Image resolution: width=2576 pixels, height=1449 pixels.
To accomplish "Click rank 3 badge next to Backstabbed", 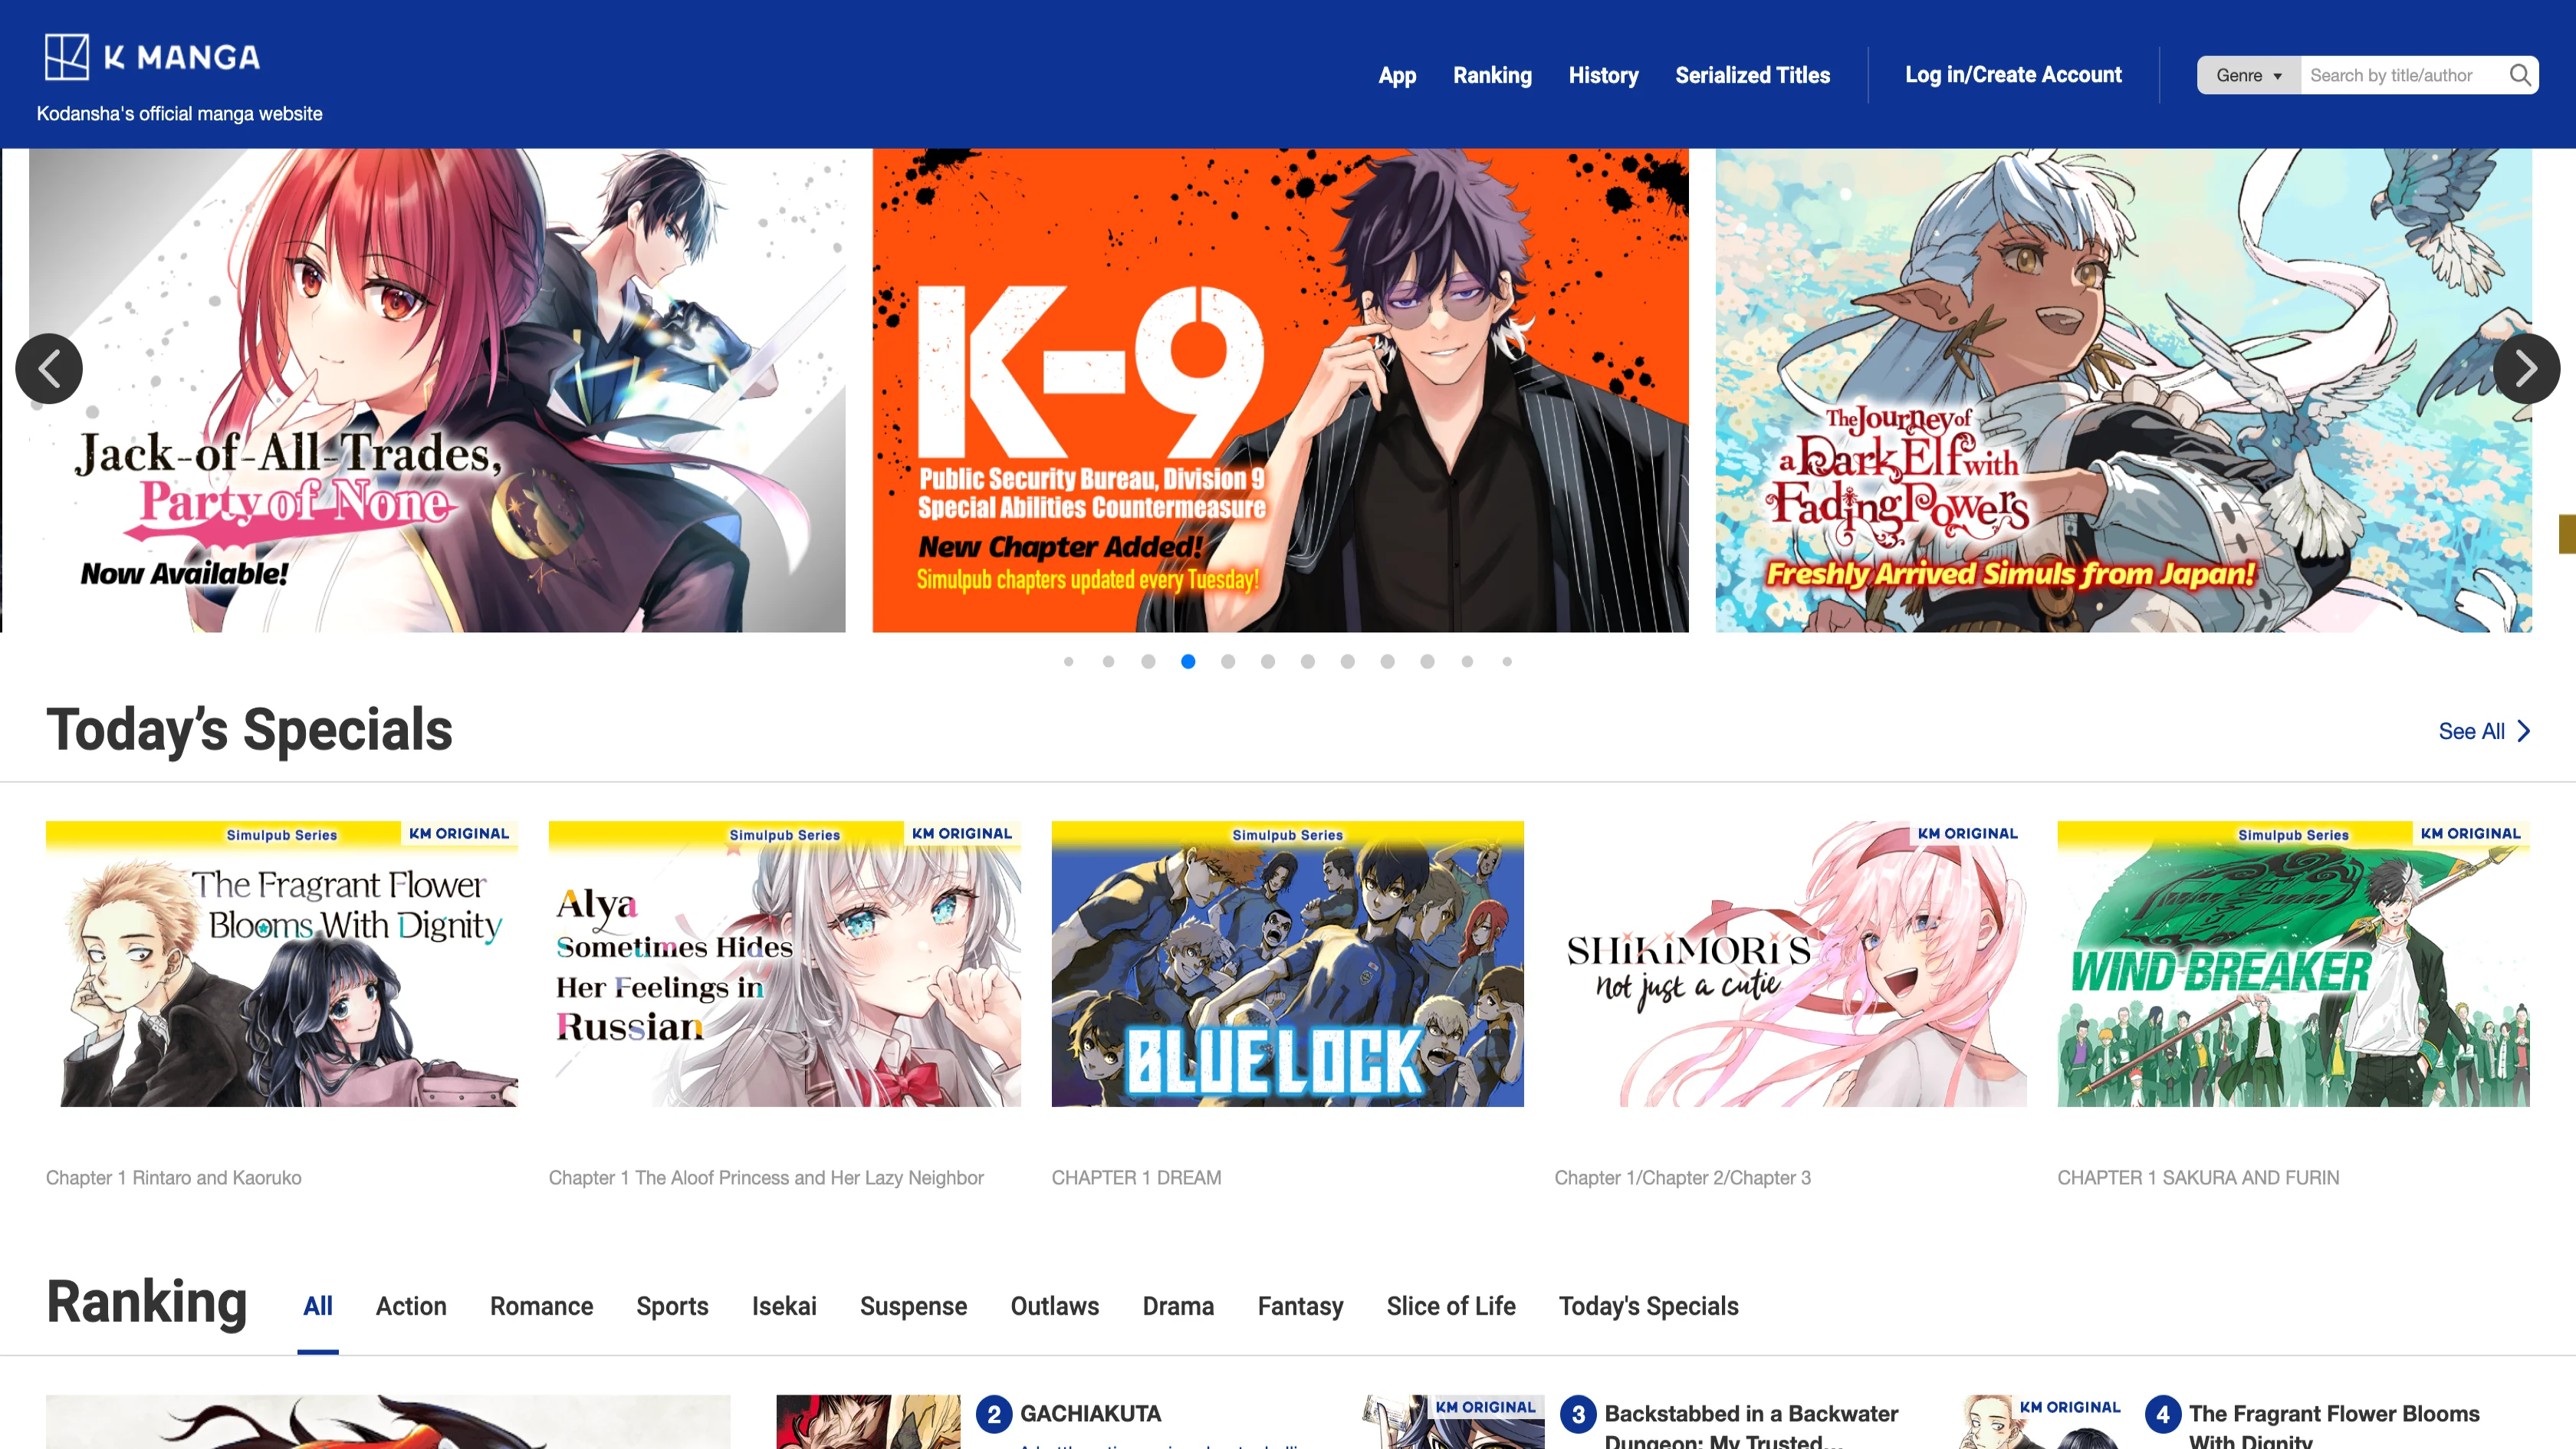I will (x=1578, y=1414).
